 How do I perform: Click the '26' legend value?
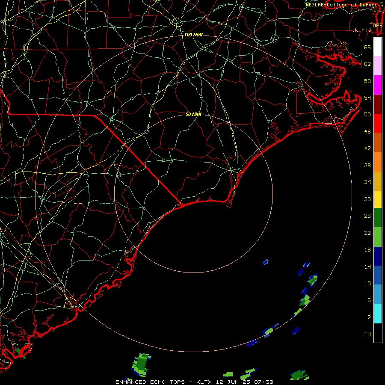point(367,216)
